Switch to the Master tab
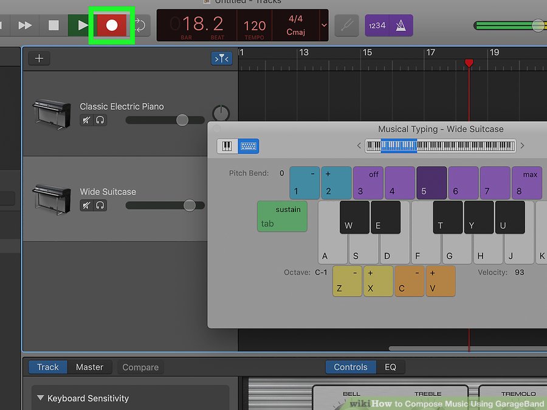Viewport: 547px width, 410px height. tap(89, 367)
